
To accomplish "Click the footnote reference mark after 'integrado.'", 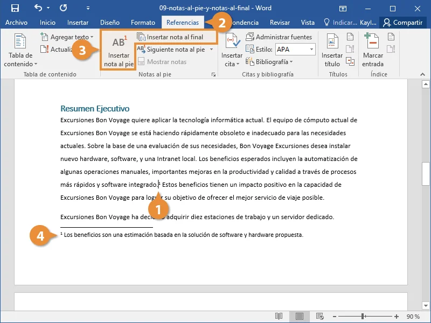I will click(159, 183).
